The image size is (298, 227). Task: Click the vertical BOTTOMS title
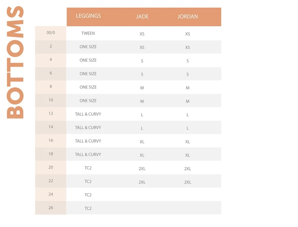[16, 62]
